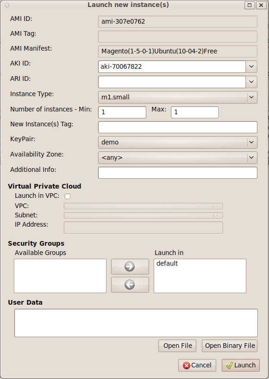Click the Max number of instances field
Viewport: 269px width, 379px height.
pos(195,112)
